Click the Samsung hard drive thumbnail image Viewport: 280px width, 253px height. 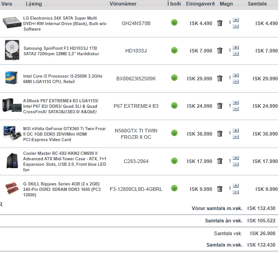(x=11, y=50)
